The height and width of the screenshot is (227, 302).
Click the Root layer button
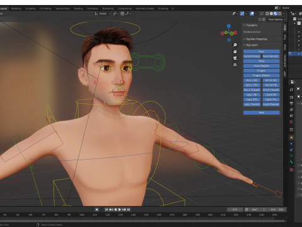(x=262, y=113)
